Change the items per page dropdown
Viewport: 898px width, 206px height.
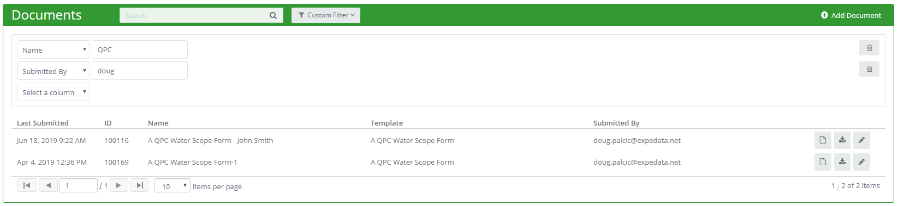pos(172,186)
